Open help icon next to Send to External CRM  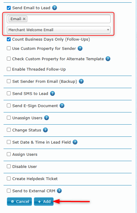tap(59, 191)
